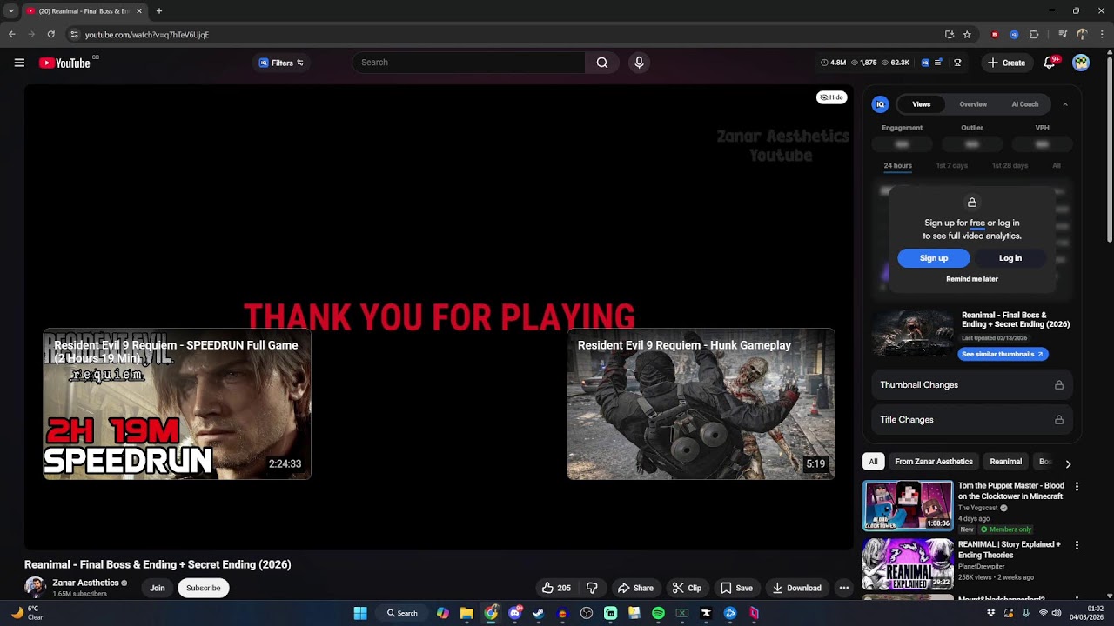The width and height of the screenshot is (1114, 626).
Task: Open the YouTube hamburger guide menu
Action: tap(19, 63)
